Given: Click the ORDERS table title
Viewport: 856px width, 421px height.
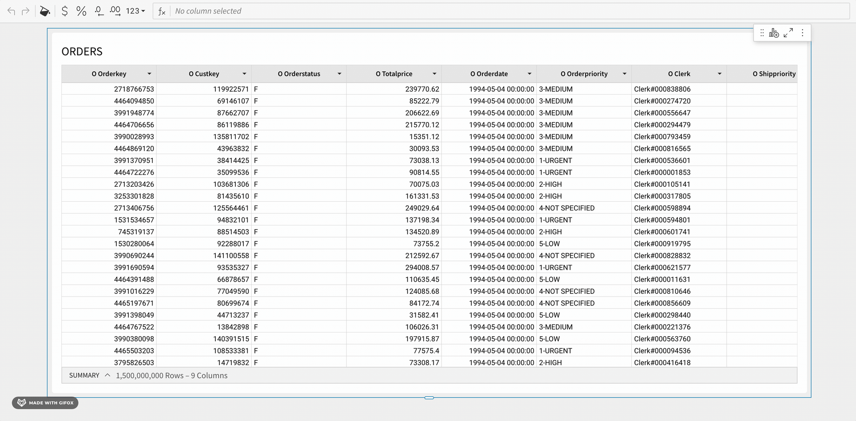Looking at the screenshot, I should (x=82, y=52).
